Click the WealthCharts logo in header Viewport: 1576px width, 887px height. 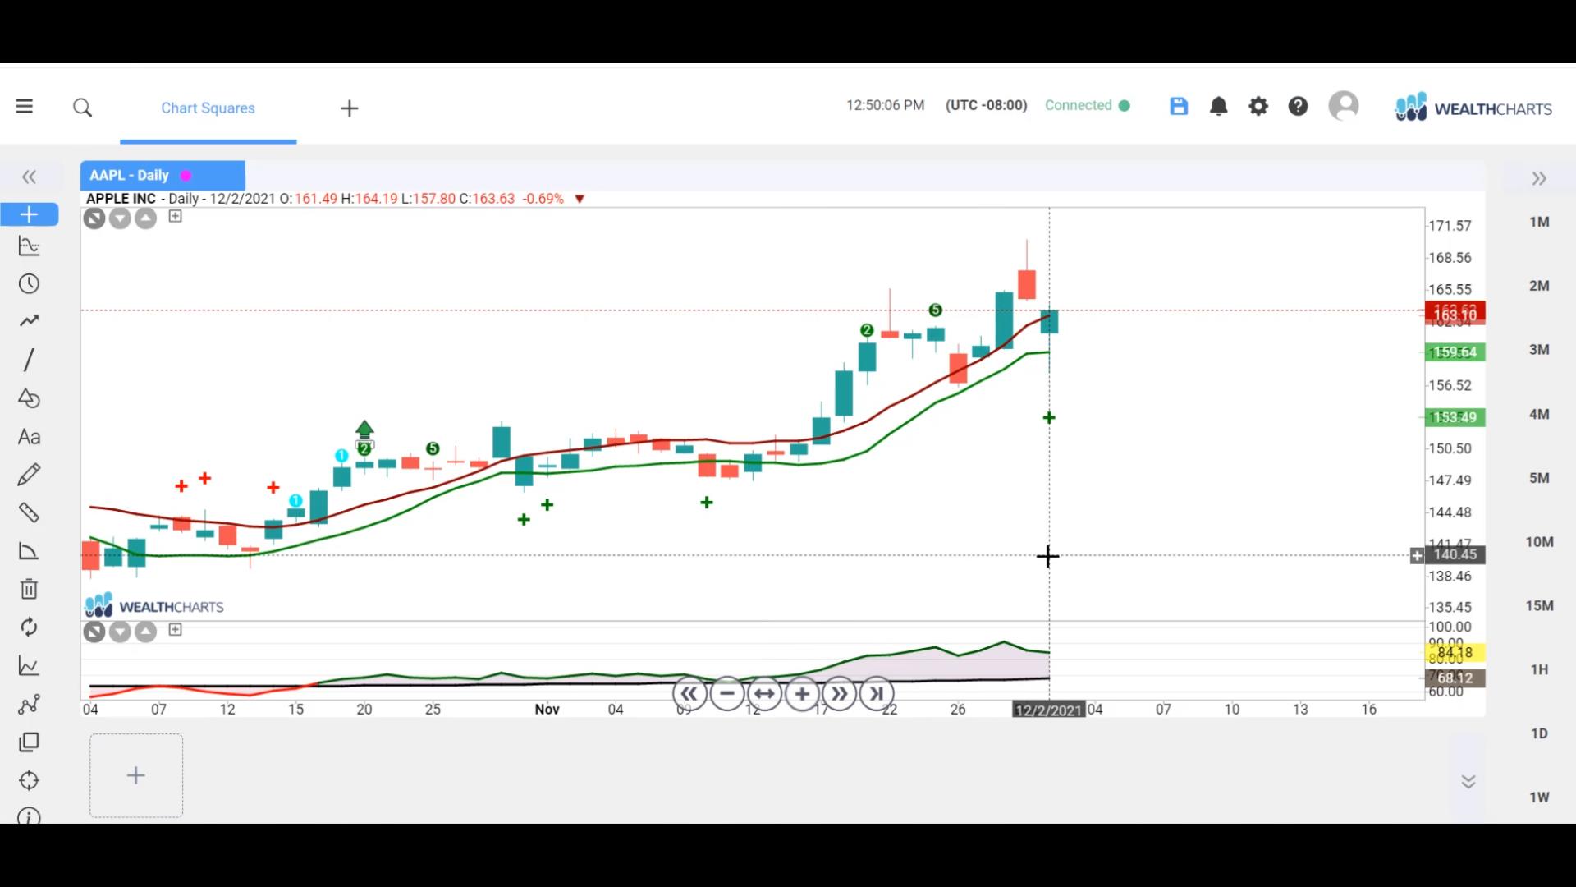[1473, 108]
